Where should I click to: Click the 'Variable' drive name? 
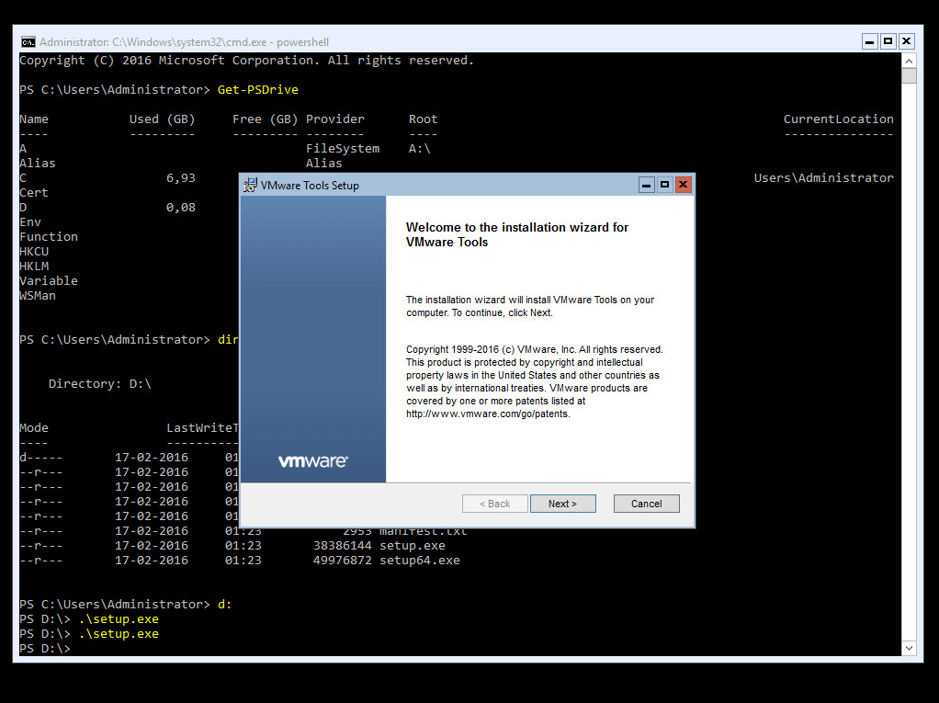click(x=49, y=281)
